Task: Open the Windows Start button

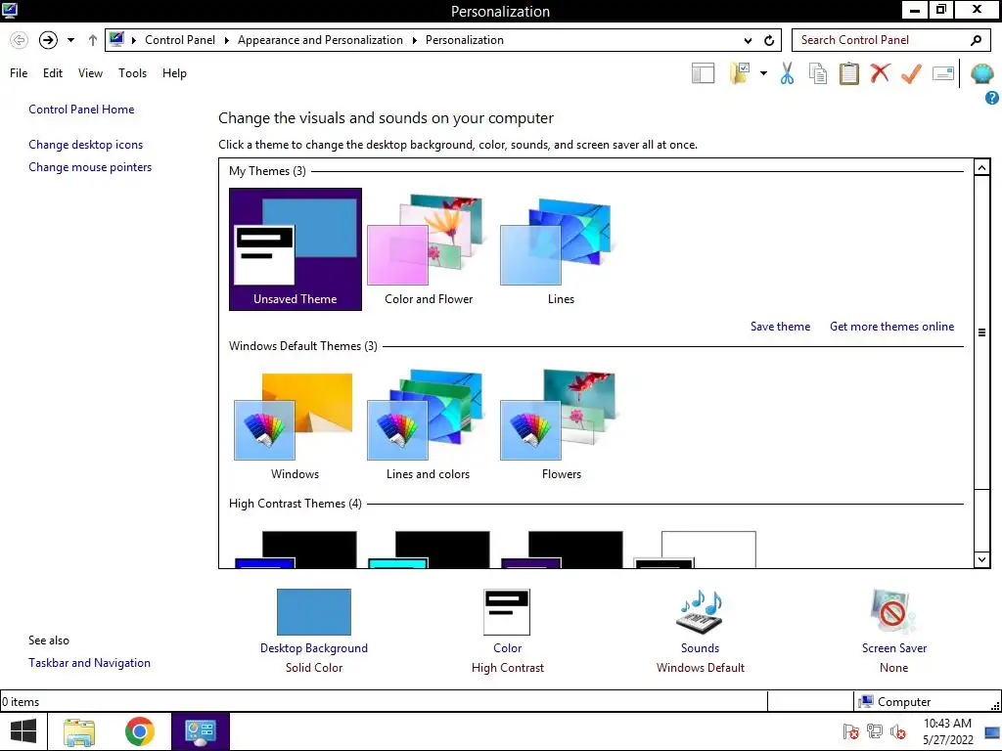Action: (x=23, y=731)
